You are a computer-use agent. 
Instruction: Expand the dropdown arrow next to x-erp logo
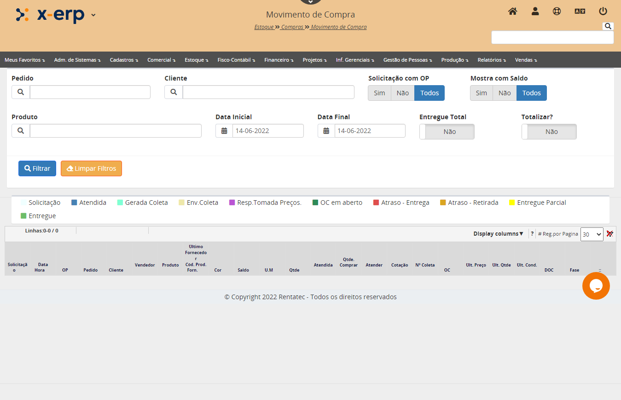click(93, 15)
